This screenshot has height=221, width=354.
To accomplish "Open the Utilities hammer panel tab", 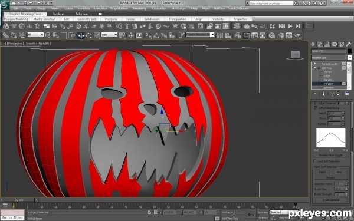I will 348,44.
